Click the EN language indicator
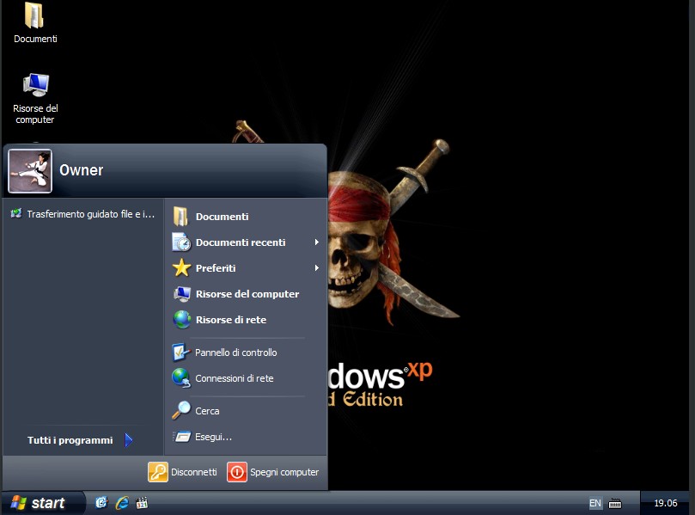The image size is (695, 515). coord(594,503)
